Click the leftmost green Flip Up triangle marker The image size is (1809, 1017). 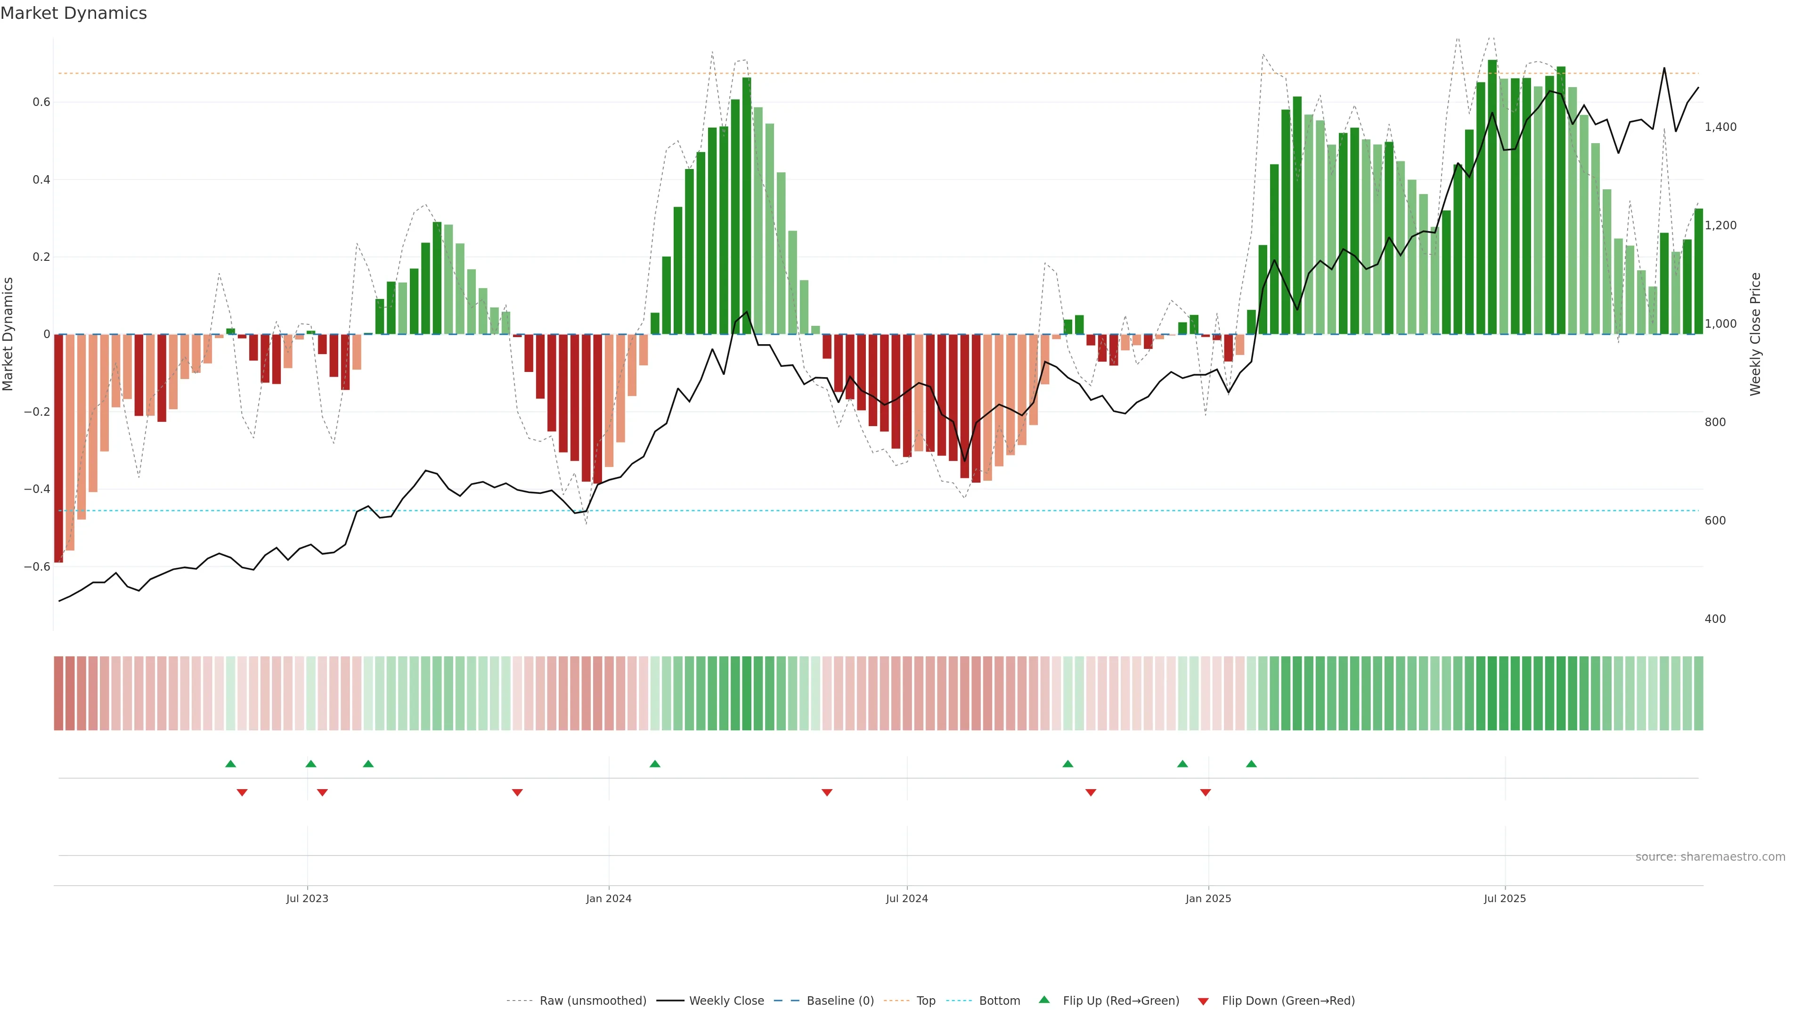(x=230, y=764)
